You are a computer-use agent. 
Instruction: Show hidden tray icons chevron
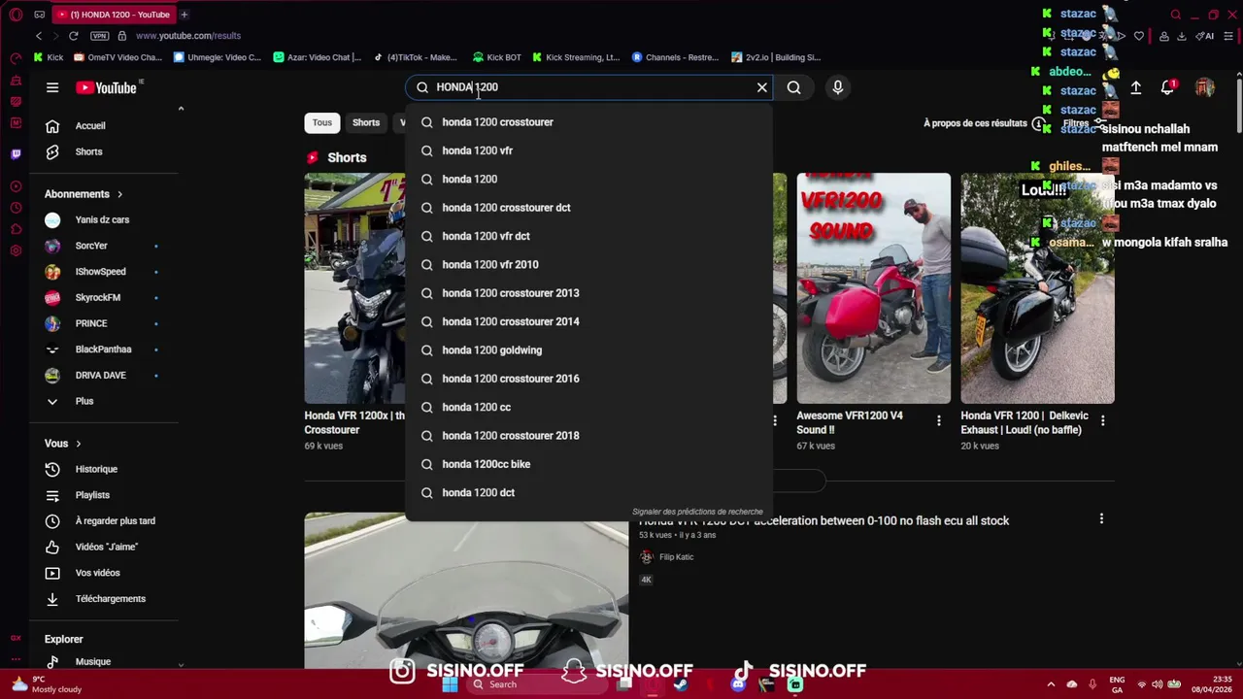click(x=1051, y=684)
